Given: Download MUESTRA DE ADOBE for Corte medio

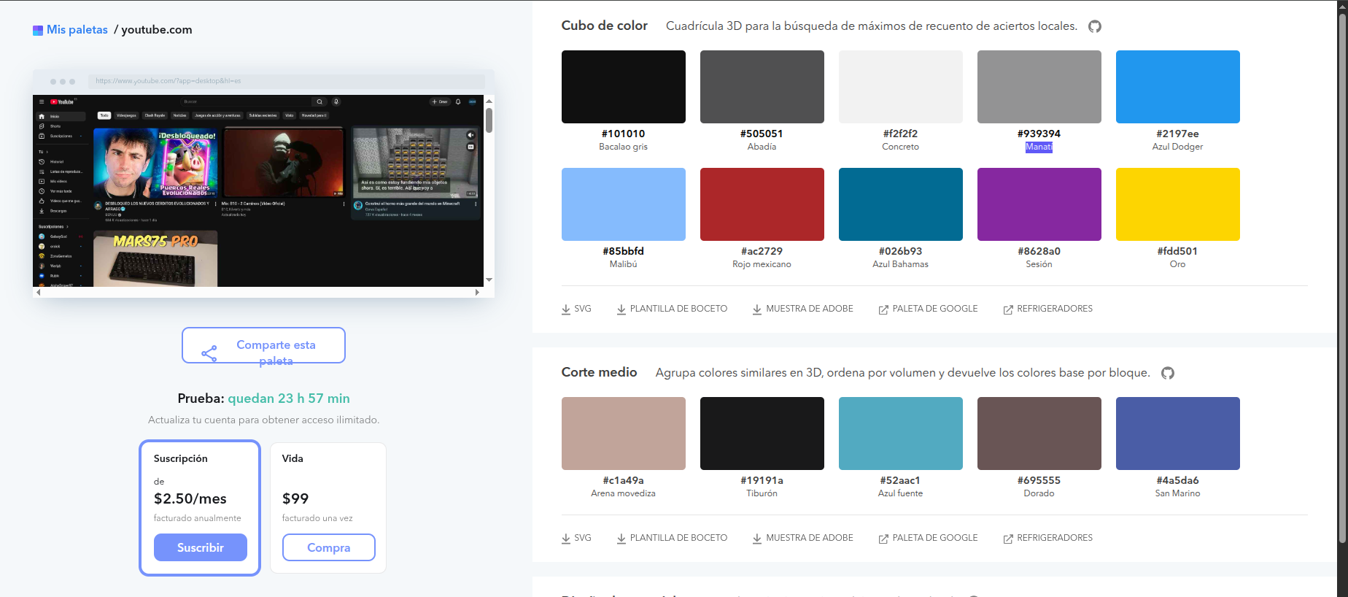Looking at the screenshot, I should tap(802, 538).
